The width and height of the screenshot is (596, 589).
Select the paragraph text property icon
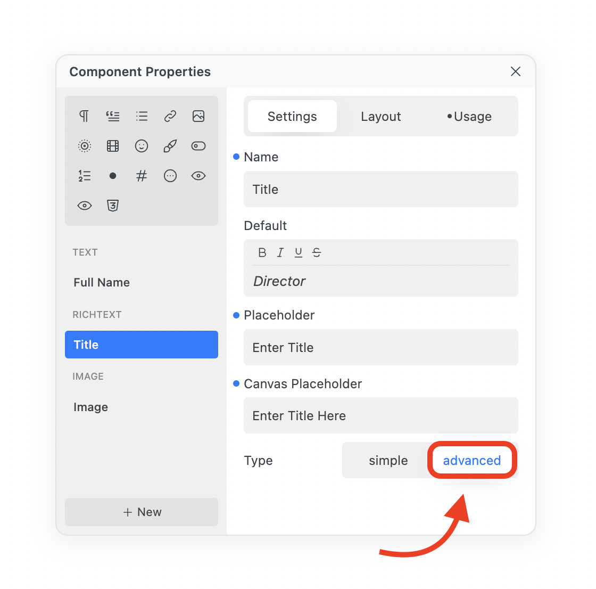(x=84, y=116)
